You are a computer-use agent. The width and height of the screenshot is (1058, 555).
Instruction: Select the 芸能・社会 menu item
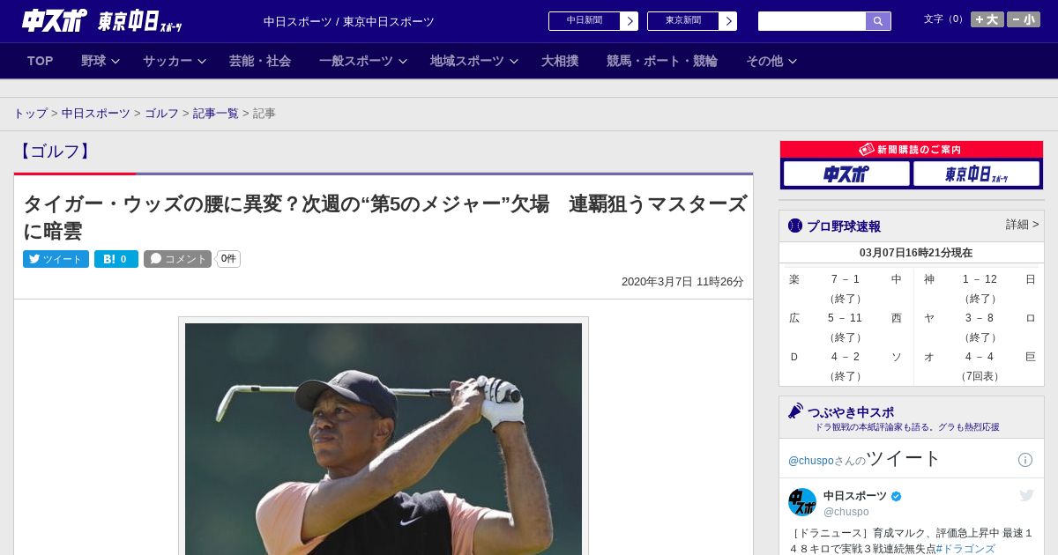[260, 61]
